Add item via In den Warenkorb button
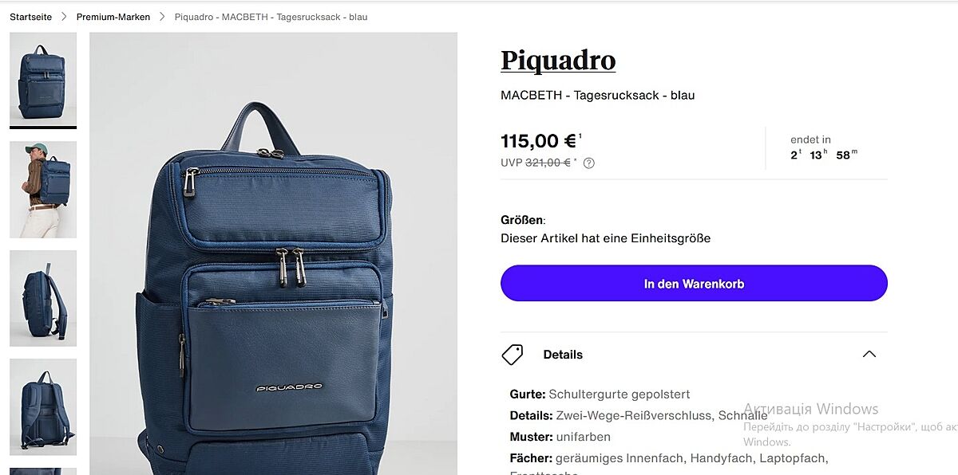 (x=694, y=284)
